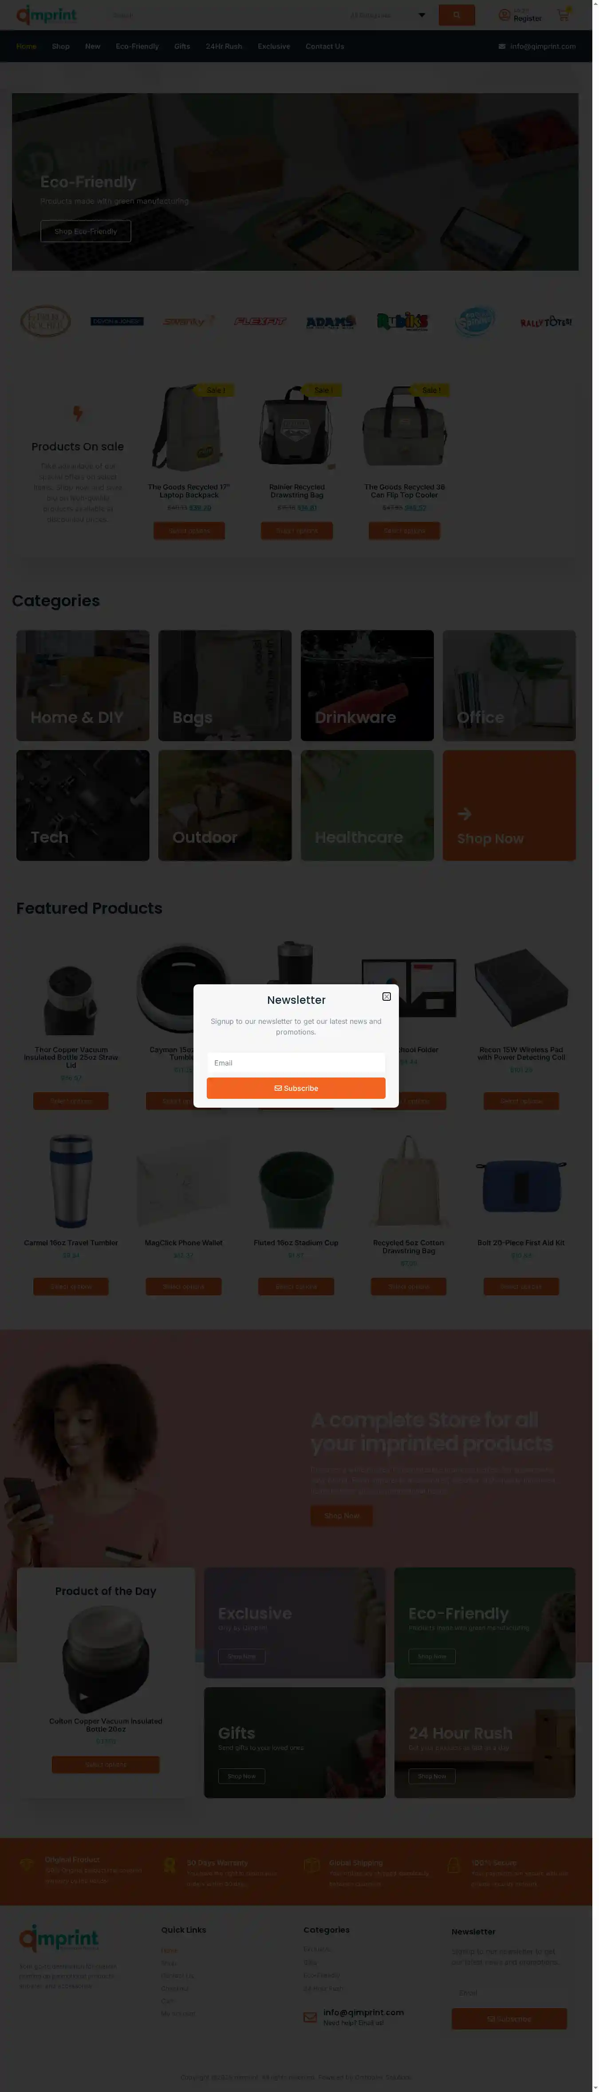The width and height of the screenshot is (599, 2092).
Task: Go to the 24Hr Rush menu item
Action: coord(224,46)
